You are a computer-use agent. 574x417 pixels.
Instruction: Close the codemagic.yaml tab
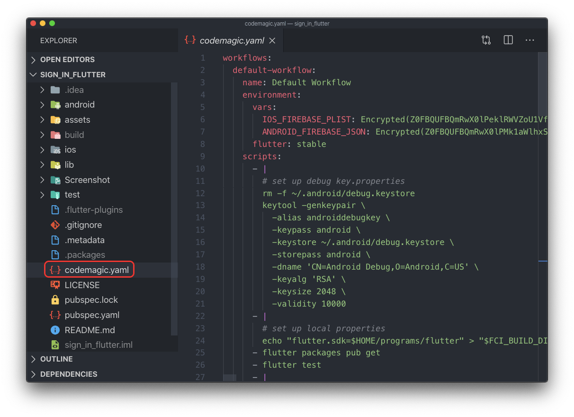pyautogui.click(x=272, y=40)
